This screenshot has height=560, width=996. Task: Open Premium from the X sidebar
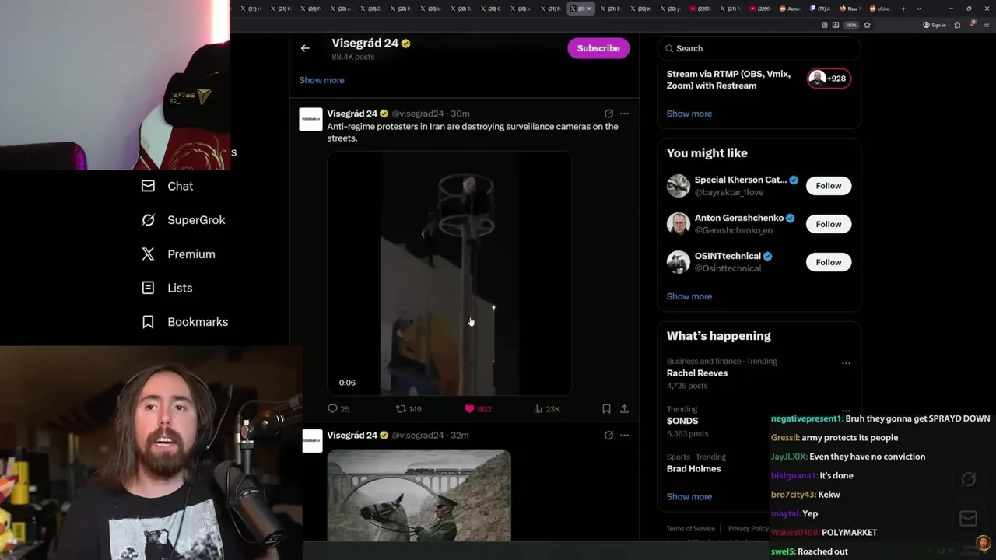coord(178,254)
